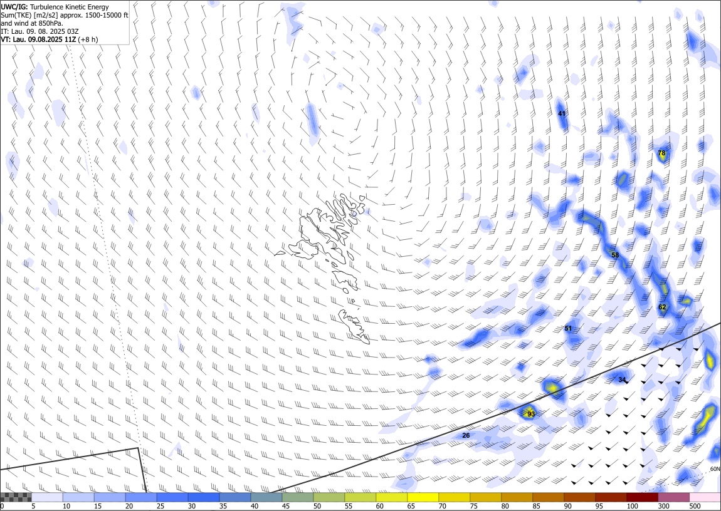This screenshot has width=721, height=511.
Task: Pick the light blue 10–15 legend swatch
Action: point(78,497)
